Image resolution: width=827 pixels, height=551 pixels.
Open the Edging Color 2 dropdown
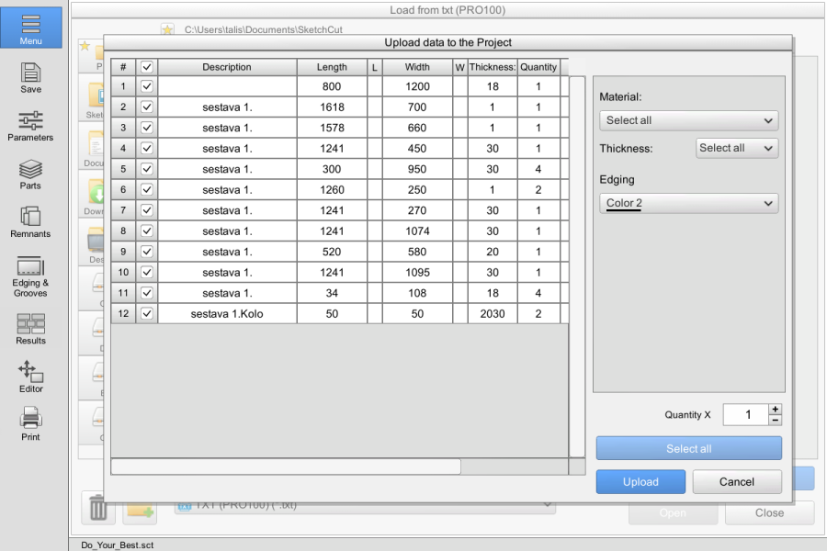(x=689, y=204)
